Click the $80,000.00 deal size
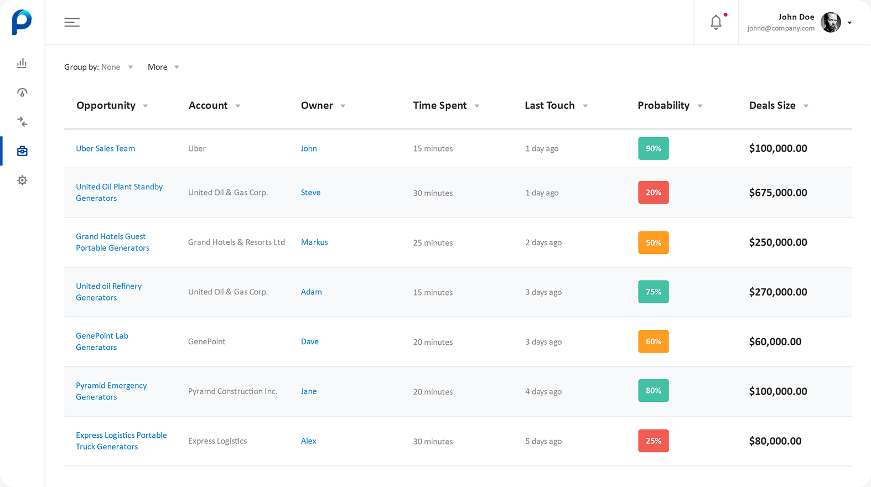This screenshot has width=871, height=487. tap(775, 441)
